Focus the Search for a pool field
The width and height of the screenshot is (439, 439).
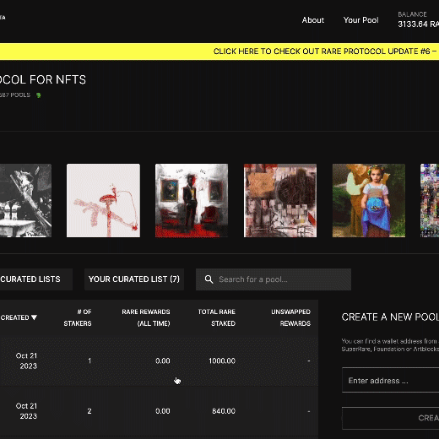click(274, 279)
